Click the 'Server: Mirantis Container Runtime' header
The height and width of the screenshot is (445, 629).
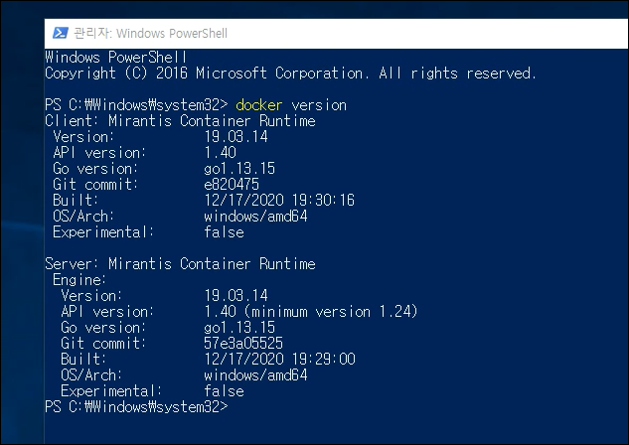[180, 264]
